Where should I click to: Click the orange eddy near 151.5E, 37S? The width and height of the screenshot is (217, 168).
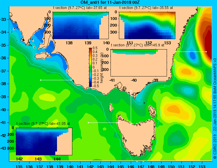click(x=186, y=72)
